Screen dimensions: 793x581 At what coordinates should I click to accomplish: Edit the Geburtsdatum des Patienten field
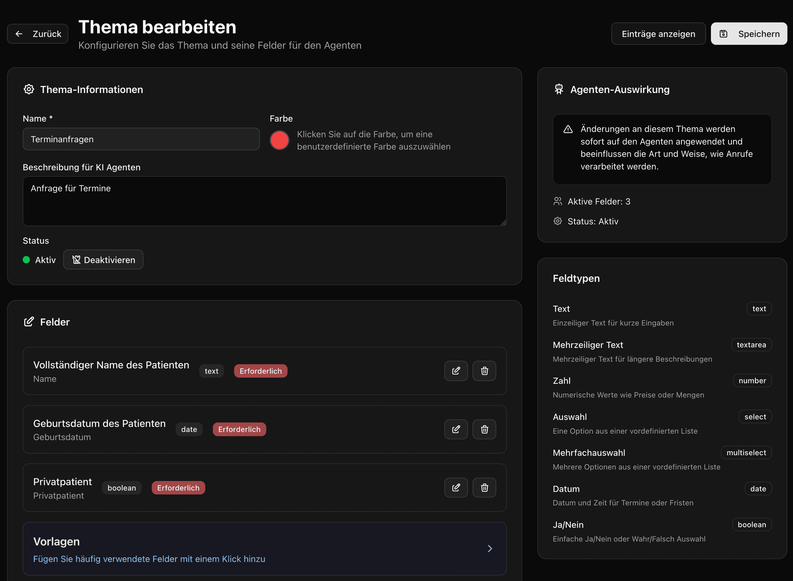tap(456, 429)
